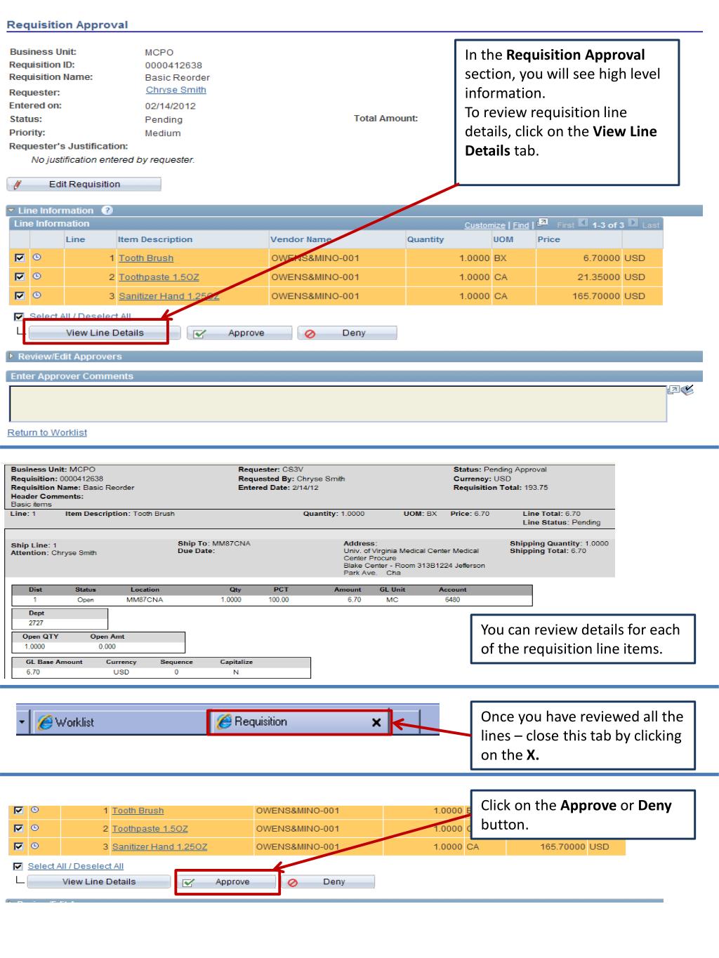
Task: Toggle Tooth Brush checkbox in lower cropped table
Action: (x=17, y=811)
